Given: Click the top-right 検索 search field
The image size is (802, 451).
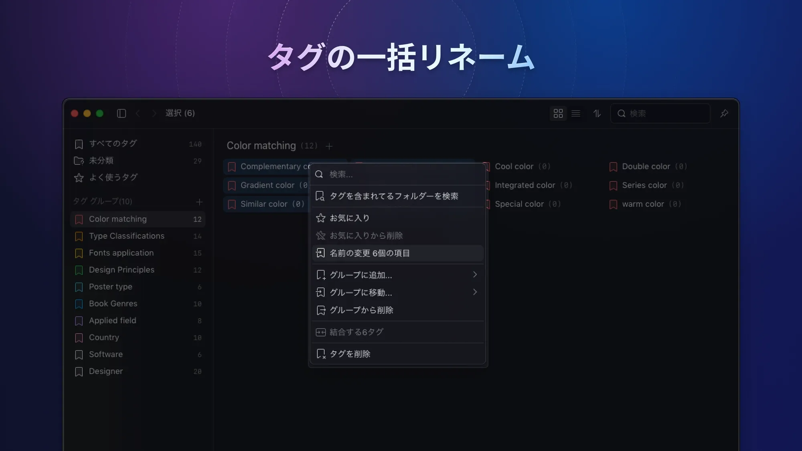Looking at the screenshot, I should click(660, 113).
